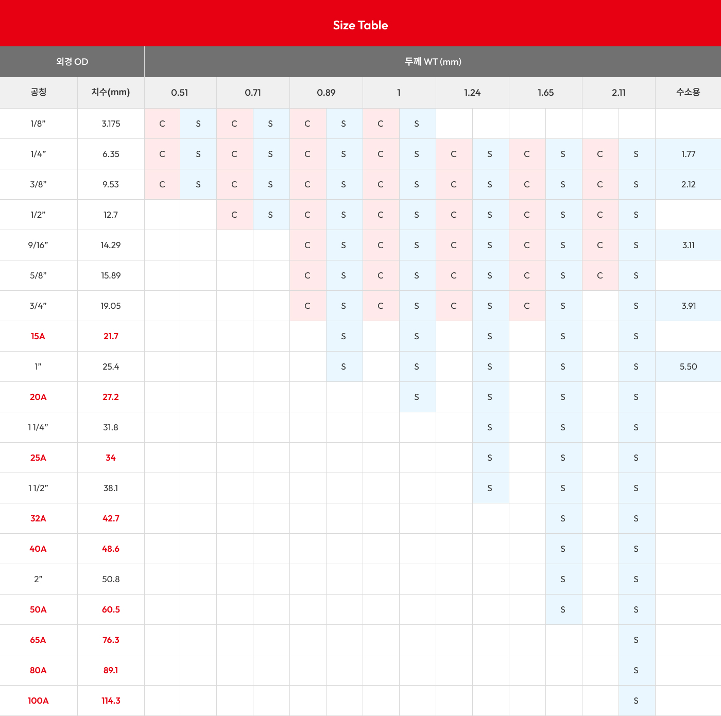
Task: Select the 114.3 dimension value
Action: click(111, 701)
